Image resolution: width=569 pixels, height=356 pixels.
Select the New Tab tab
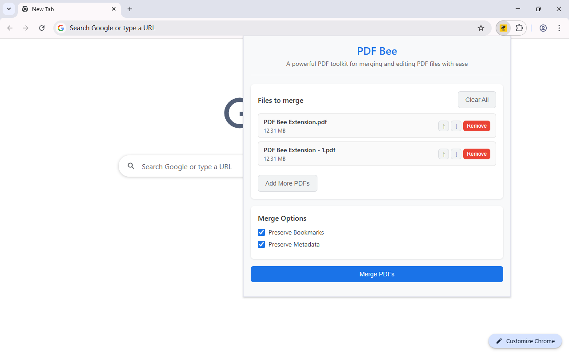click(x=67, y=9)
